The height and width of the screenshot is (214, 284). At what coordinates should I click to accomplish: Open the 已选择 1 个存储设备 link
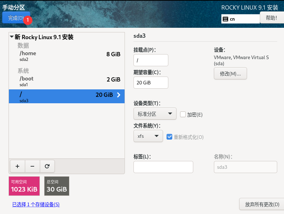pos(36,204)
